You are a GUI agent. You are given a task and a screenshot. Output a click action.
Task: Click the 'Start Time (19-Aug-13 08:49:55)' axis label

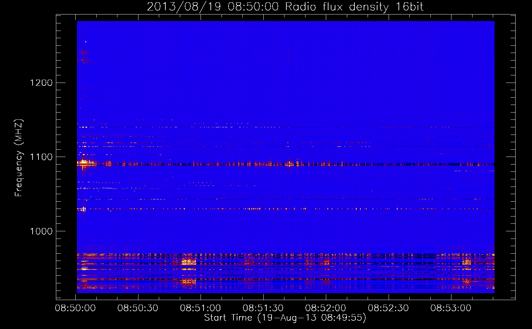pyautogui.click(x=285, y=318)
